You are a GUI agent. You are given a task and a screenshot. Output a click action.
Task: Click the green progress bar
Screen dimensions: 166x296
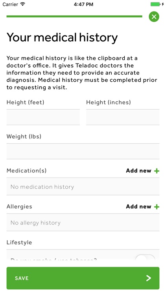[x=74, y=17]
